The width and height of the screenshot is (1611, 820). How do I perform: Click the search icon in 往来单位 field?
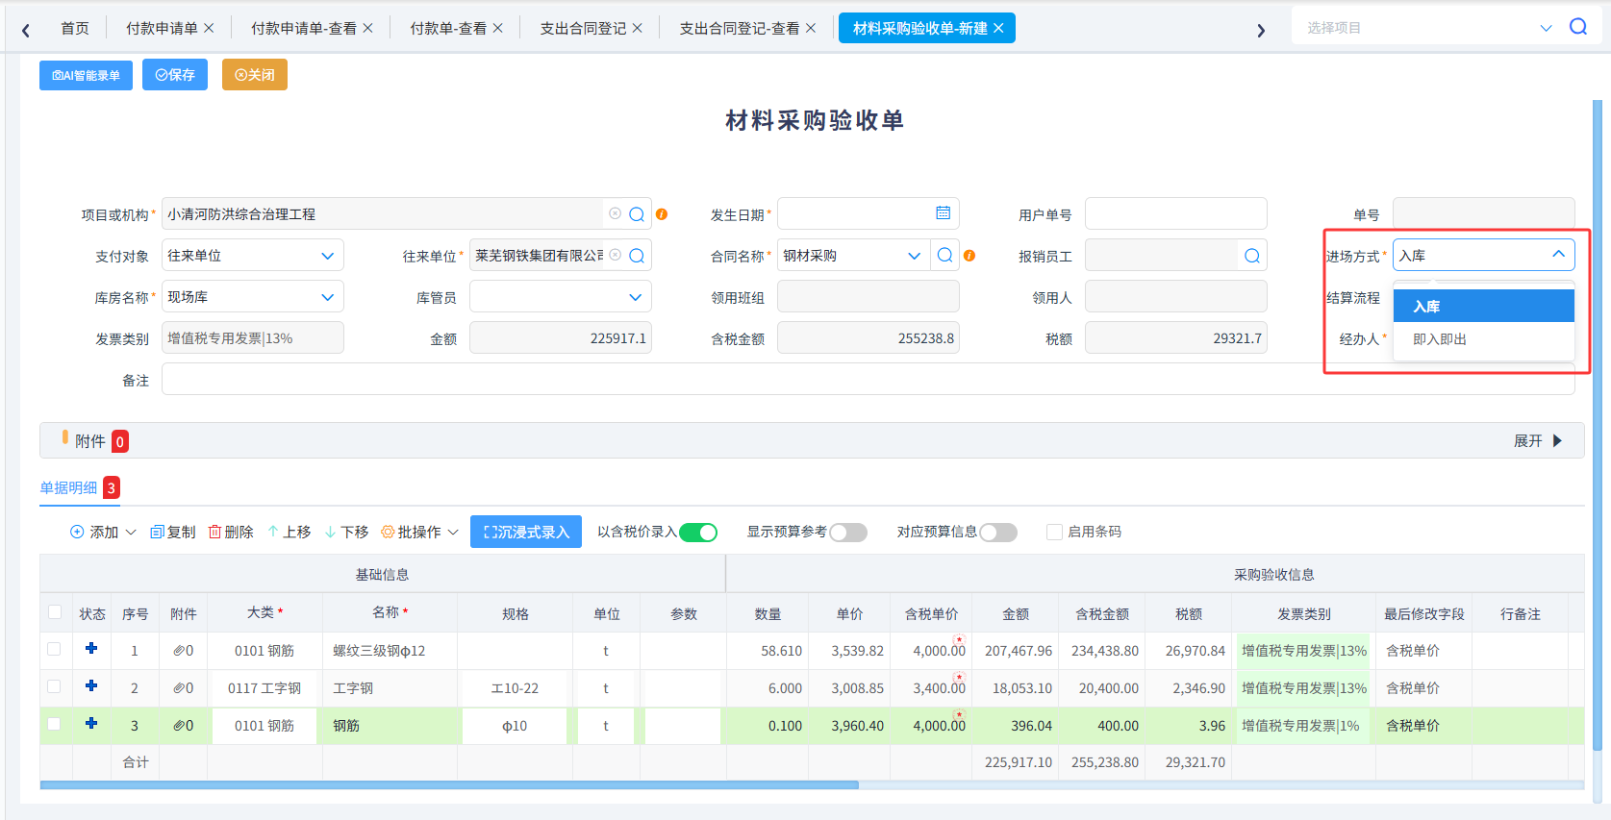(637, 256)
